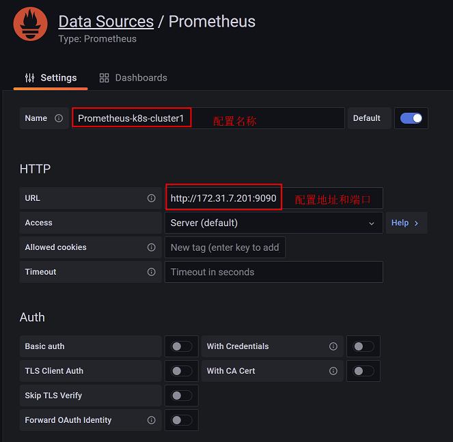This screenshot has width=453, height=442.
Task: Focus the Allowed cookies tag input
Action: click(225, 247)
